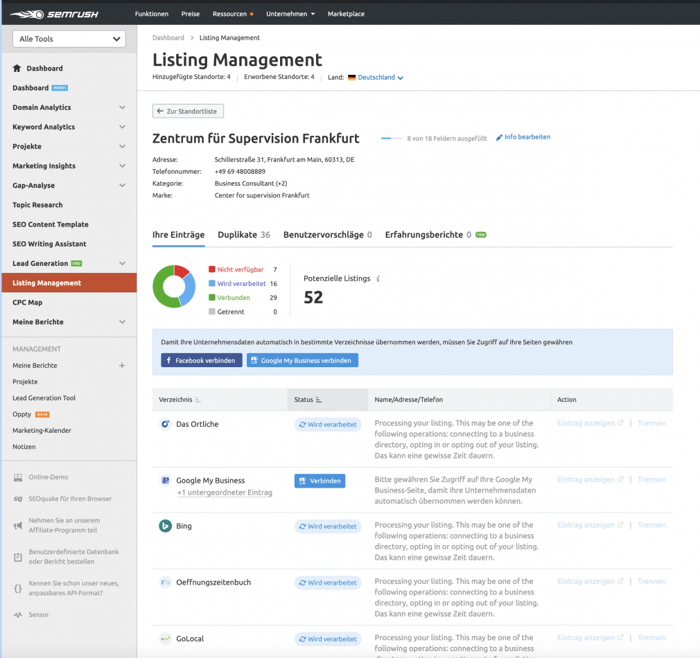Screen dimensions: 700x658
Task: Open the Alle Tools dropdown
Action: click(69, 39)
